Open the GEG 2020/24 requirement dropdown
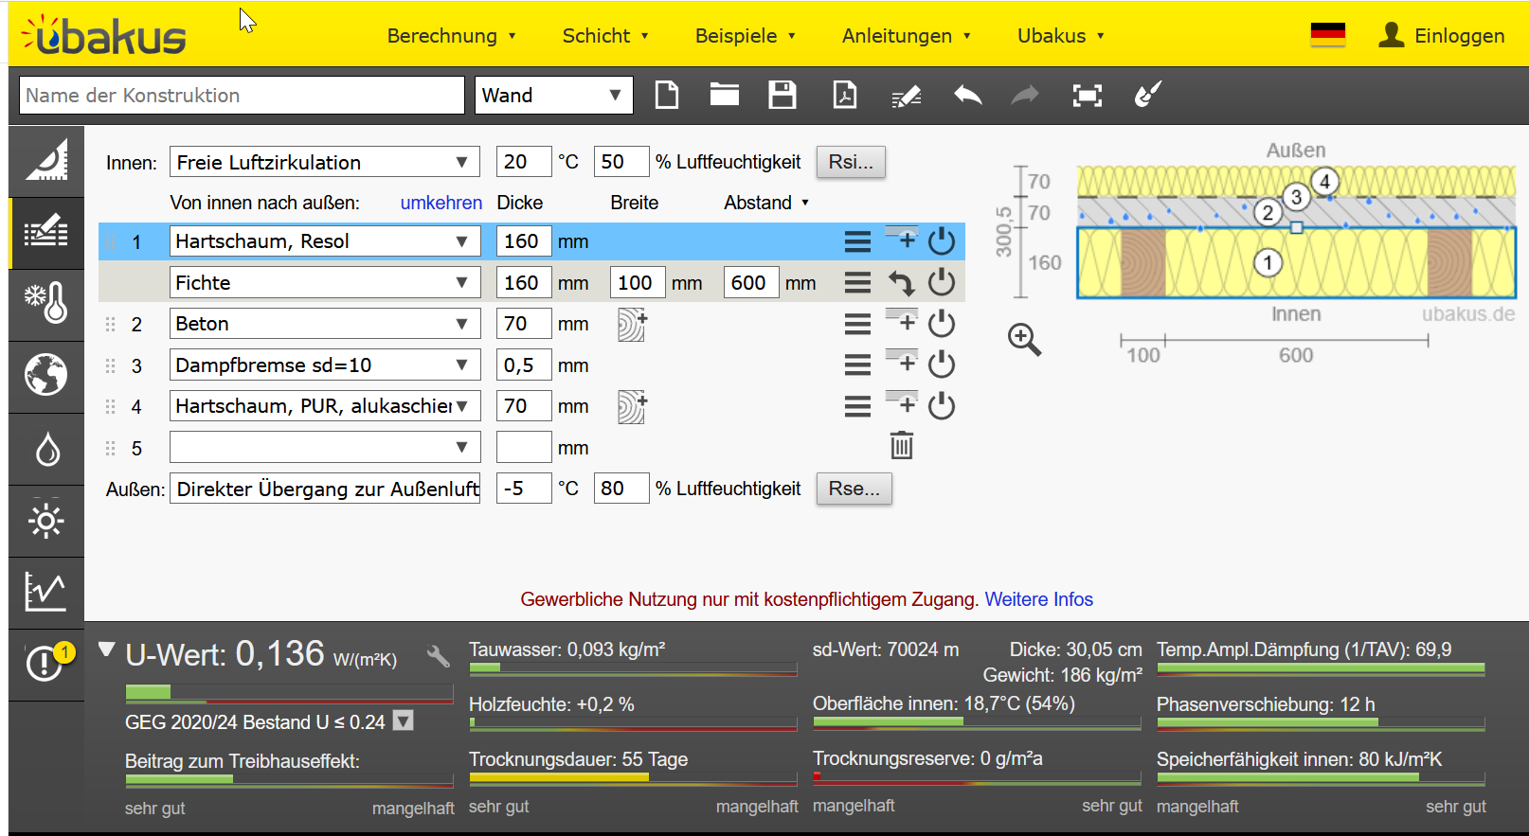This screenshot has width=1529, height=836. (404, 721)
